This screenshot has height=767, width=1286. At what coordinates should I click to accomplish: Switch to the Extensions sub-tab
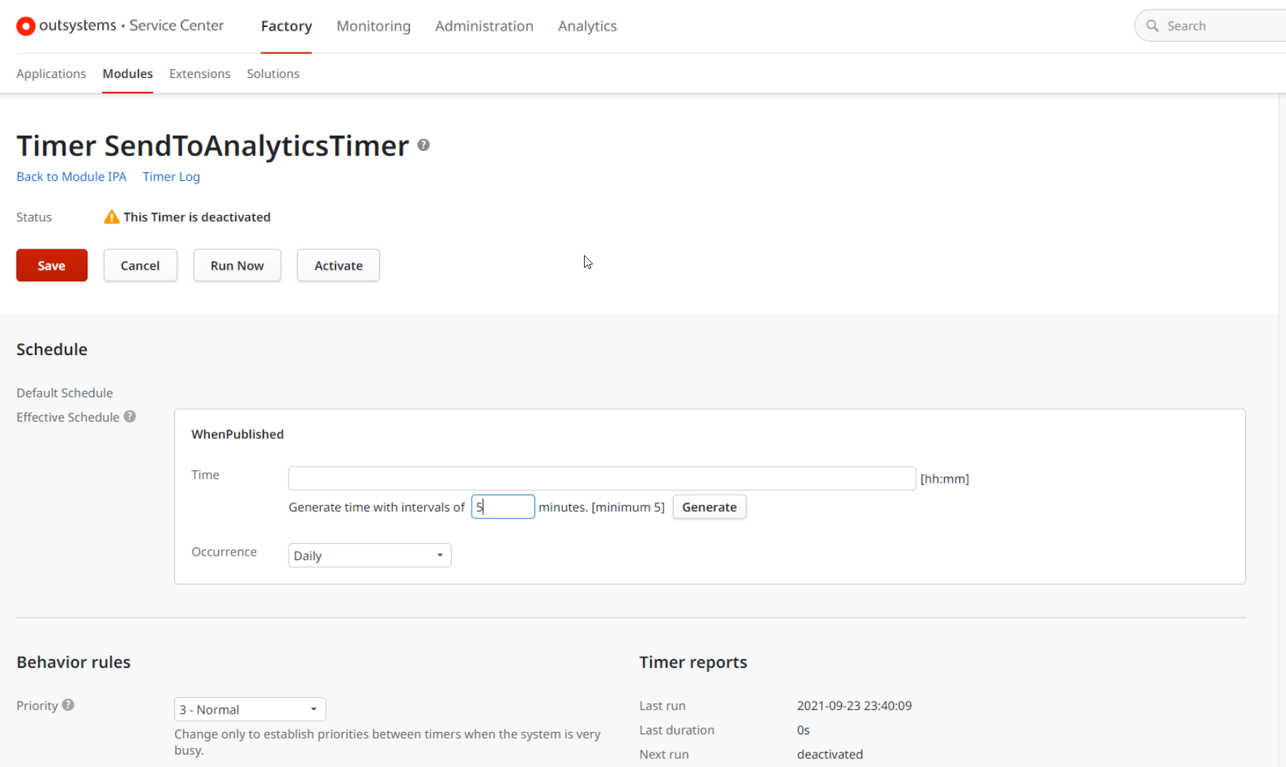coord(200,74)
